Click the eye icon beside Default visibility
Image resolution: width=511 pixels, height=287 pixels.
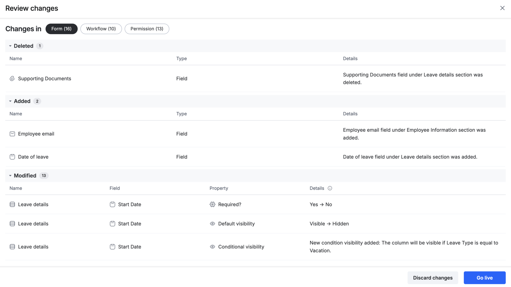(x=212, y=224)
